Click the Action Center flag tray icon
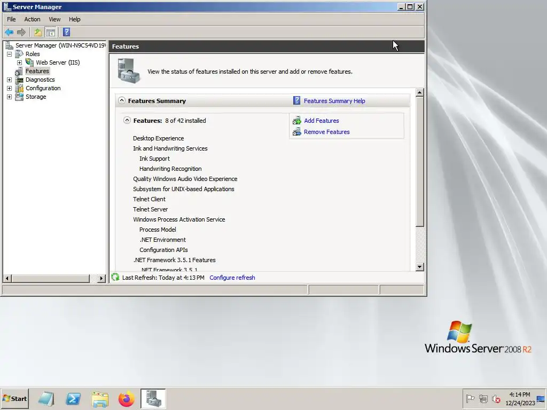Image resolution: width=547 pixels, height=410 pixels. pyautogui.click(x=470, y=398)
